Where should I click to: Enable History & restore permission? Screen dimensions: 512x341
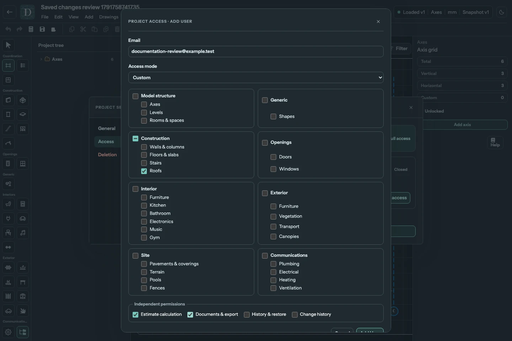247,314
